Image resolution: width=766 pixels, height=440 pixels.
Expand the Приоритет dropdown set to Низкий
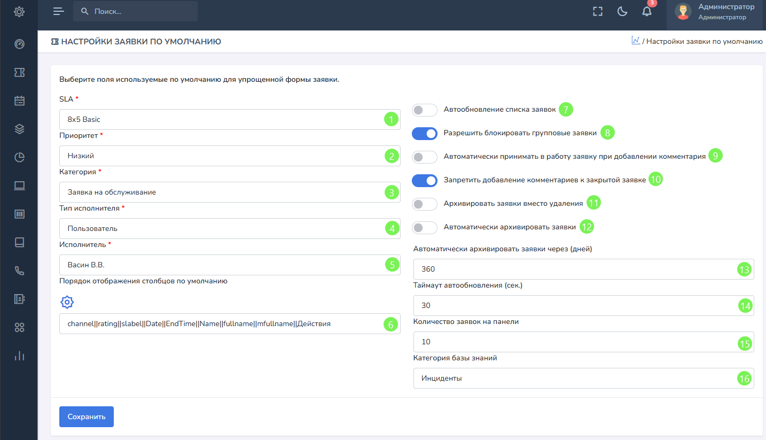pos(230,156)
